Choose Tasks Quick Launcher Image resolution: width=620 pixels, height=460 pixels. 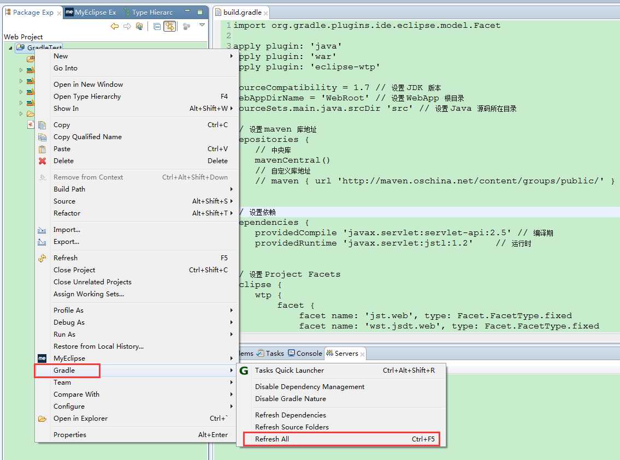[x=341, y=371]
